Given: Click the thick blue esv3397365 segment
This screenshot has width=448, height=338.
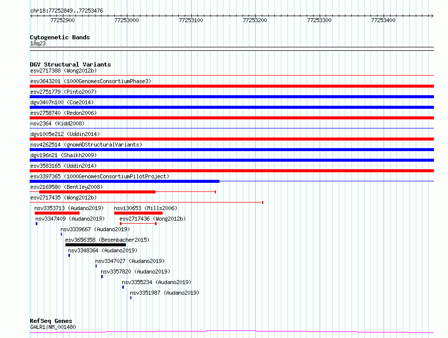Looking at the screenshot, I should coord(124,181).
